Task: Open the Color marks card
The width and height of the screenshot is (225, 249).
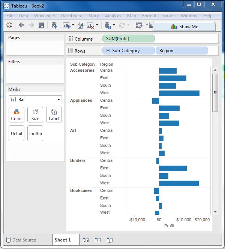Action: click(x=16, y=115)
